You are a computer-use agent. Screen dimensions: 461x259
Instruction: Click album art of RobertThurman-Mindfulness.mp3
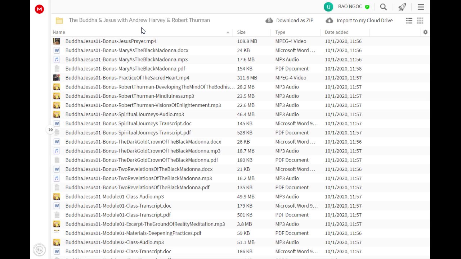point(57,96)
